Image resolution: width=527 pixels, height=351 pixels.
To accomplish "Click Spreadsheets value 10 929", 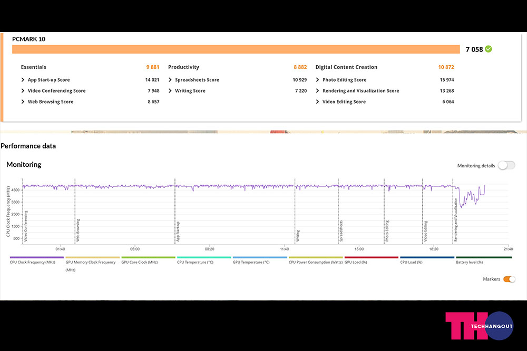I will tap(300, 80).
